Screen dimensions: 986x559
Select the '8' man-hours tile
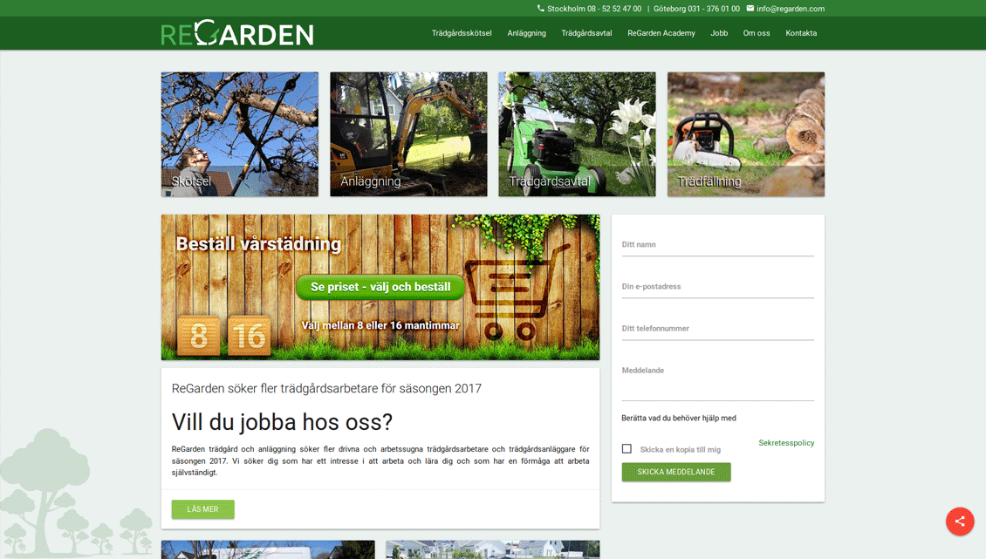tap(199, 335)
